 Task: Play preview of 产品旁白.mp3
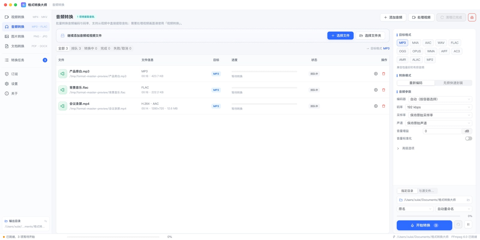pyautogui.click(x=376, y=74)
